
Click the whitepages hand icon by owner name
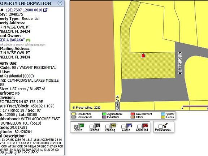coord(28,40)
